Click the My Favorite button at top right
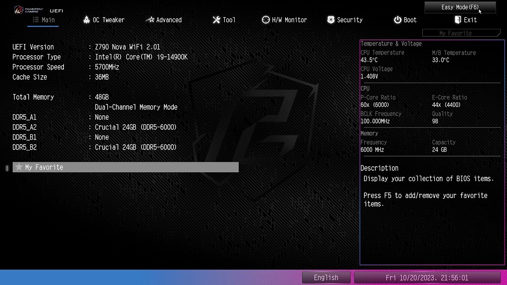This screenshot has height=285, width=507. click(x=461, y=33)
